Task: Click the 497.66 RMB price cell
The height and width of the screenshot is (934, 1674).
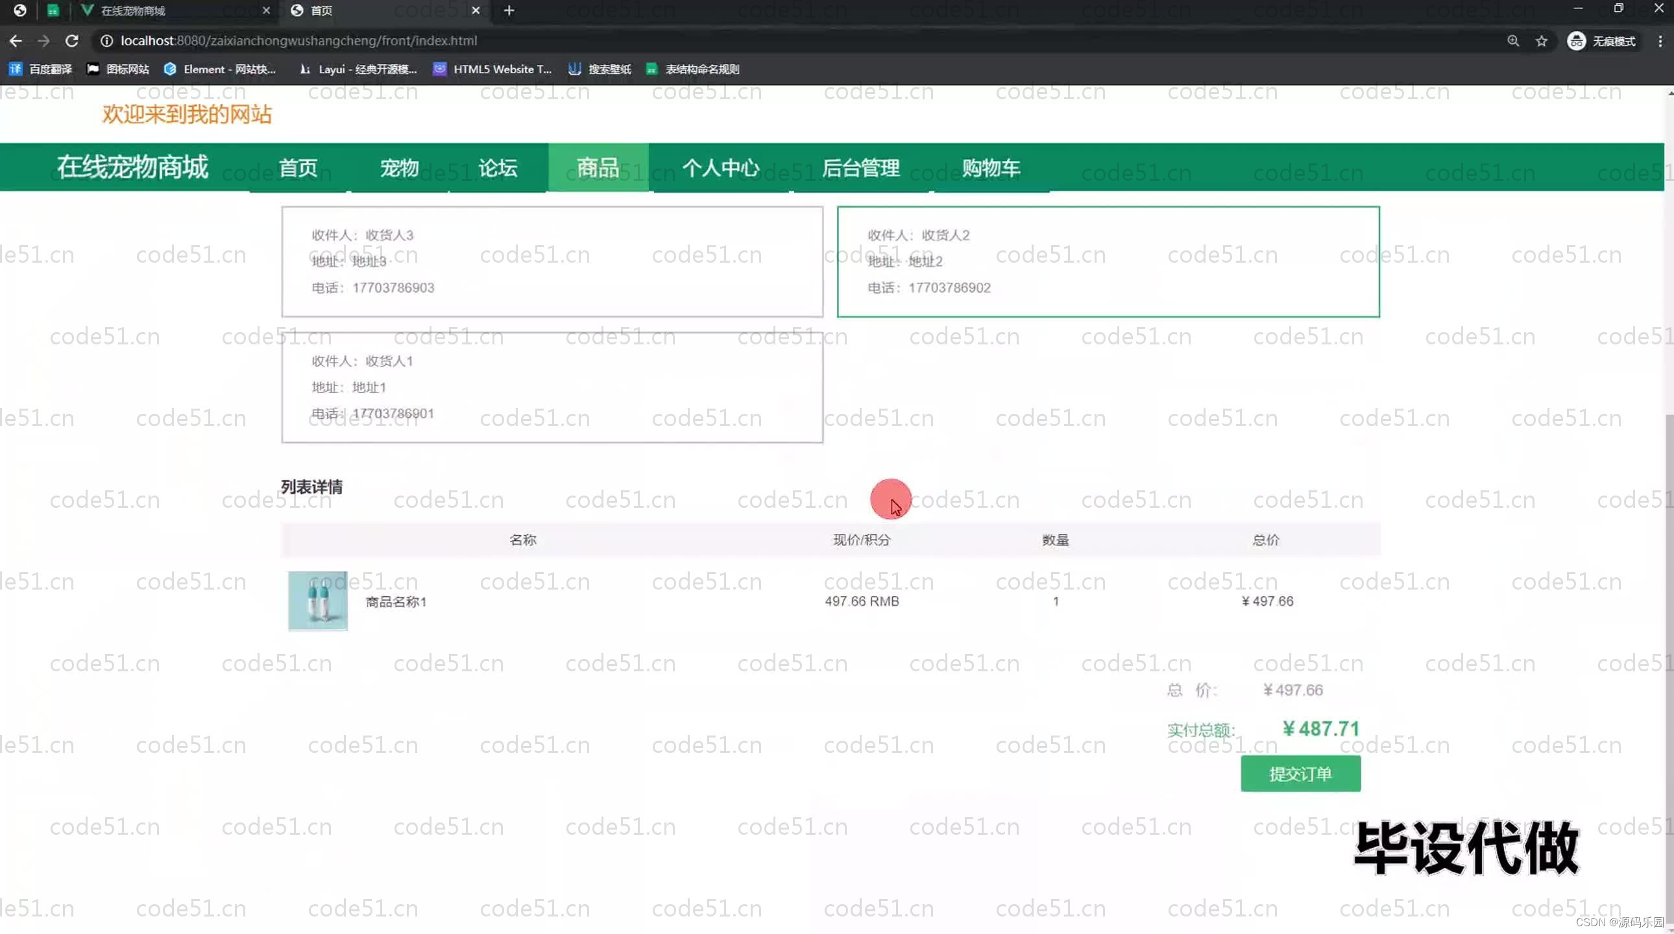Action: click(862, 601)
